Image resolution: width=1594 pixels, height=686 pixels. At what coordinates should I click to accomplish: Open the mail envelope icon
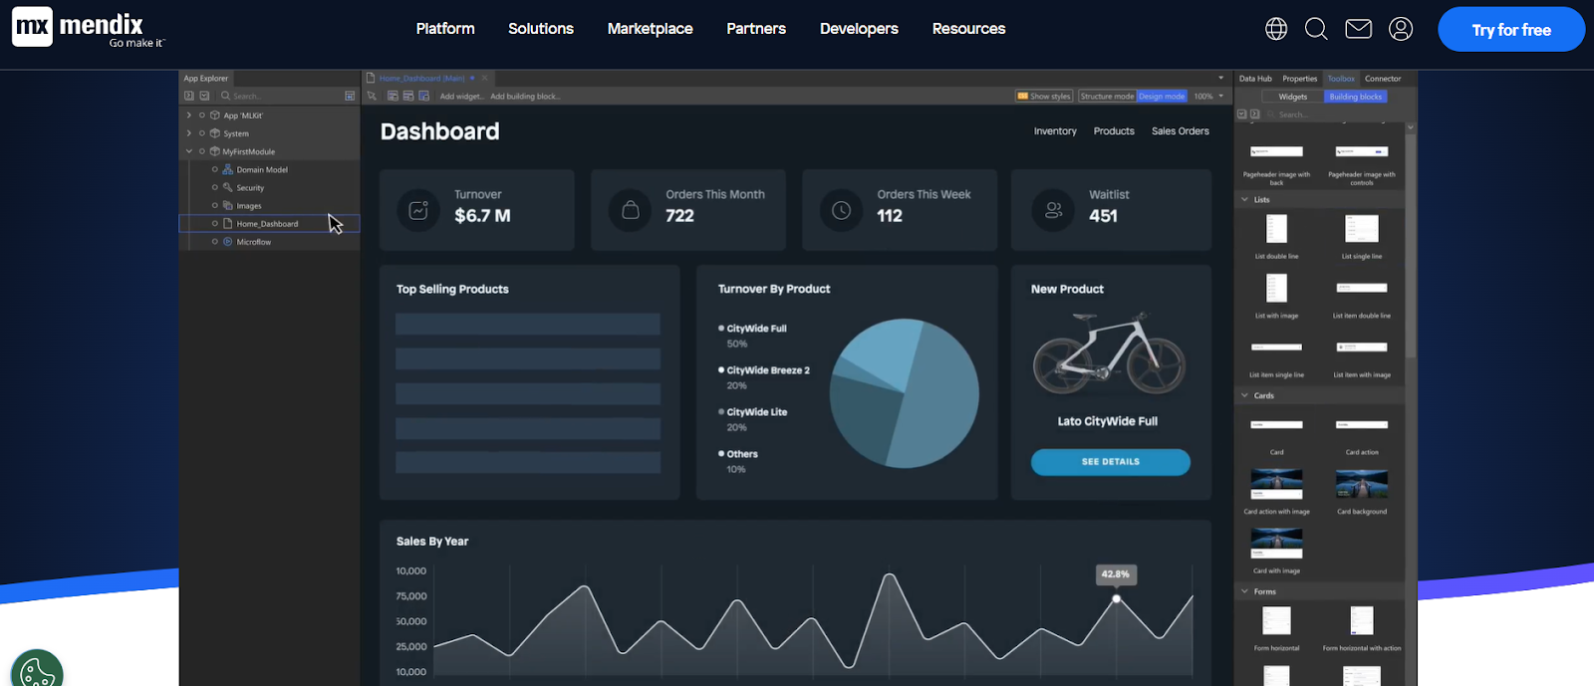[1359, 29]
